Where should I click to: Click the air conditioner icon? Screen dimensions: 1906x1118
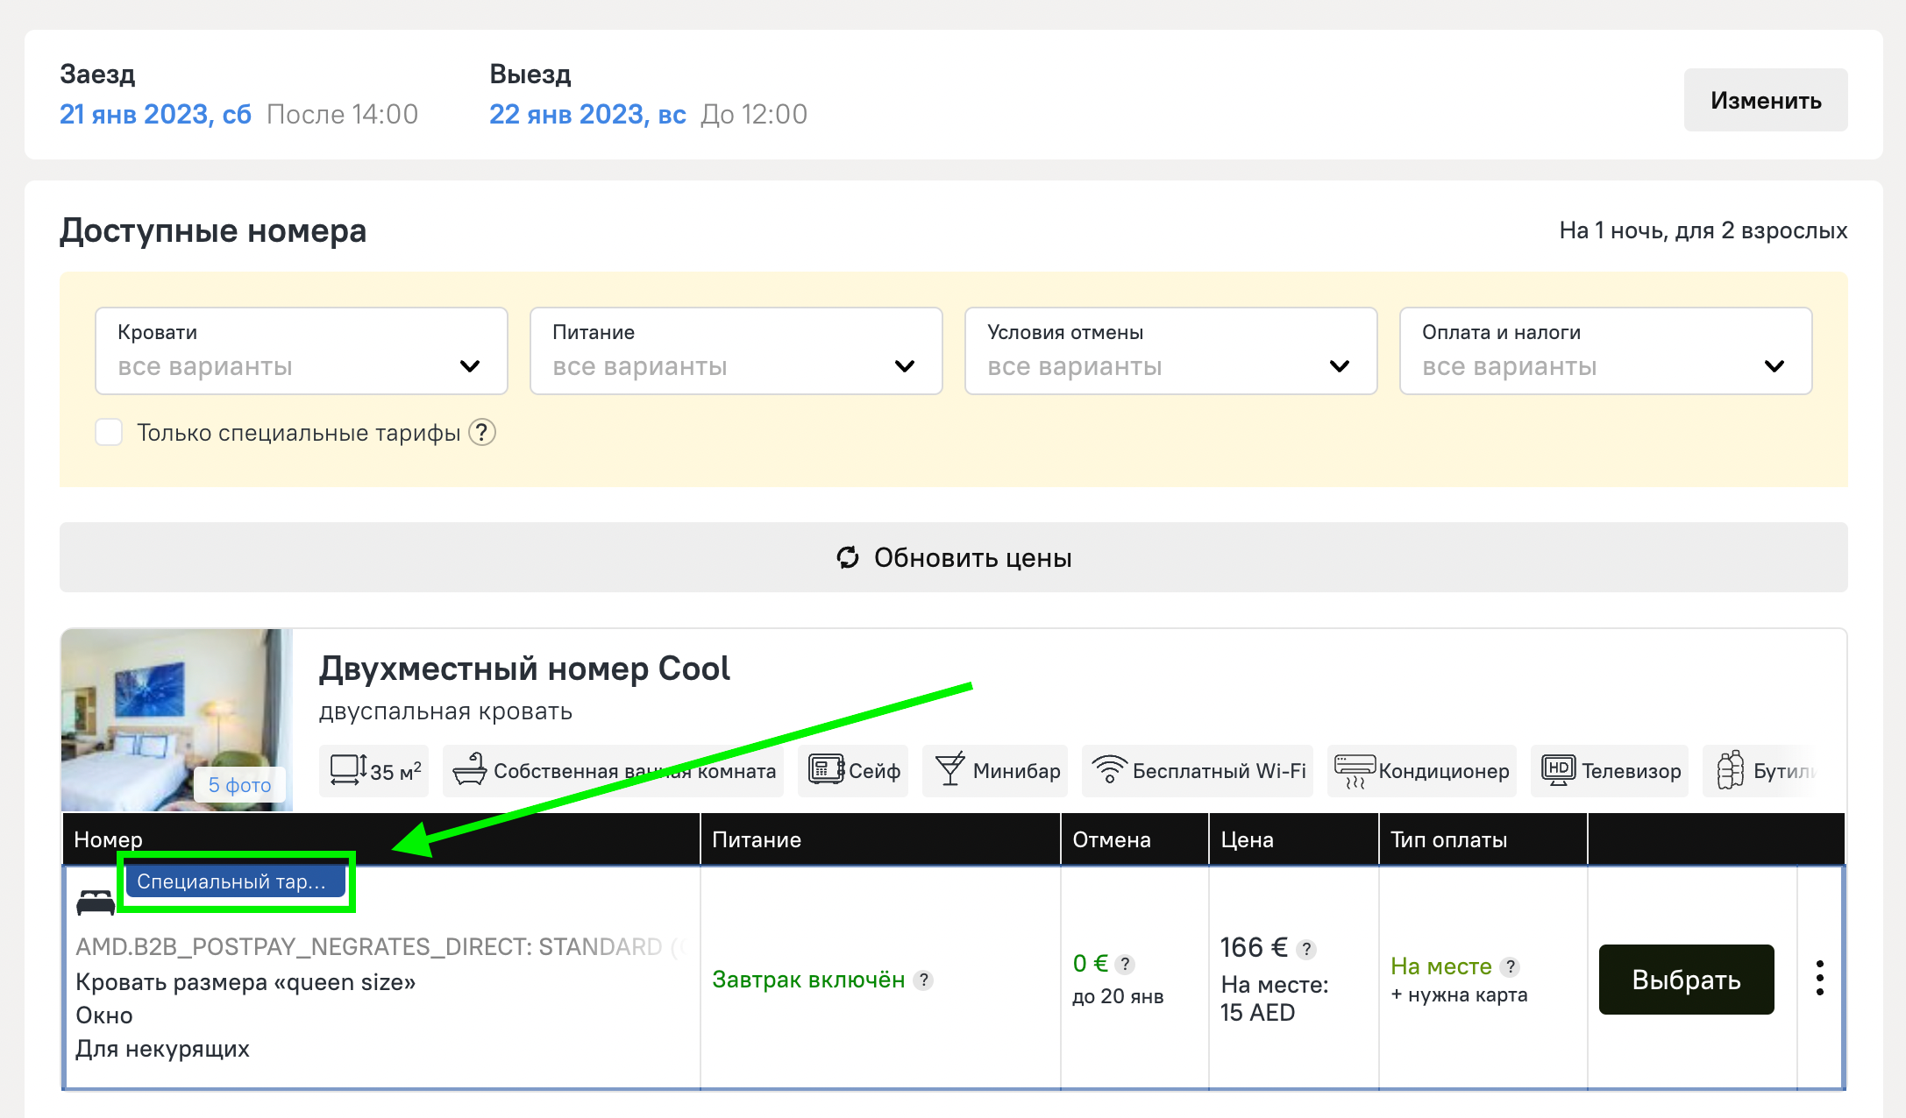pos(1354,770)
